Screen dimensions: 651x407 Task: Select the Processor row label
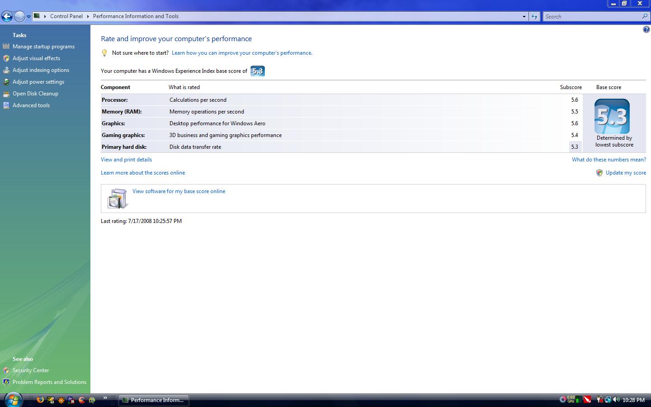point(115,100)
